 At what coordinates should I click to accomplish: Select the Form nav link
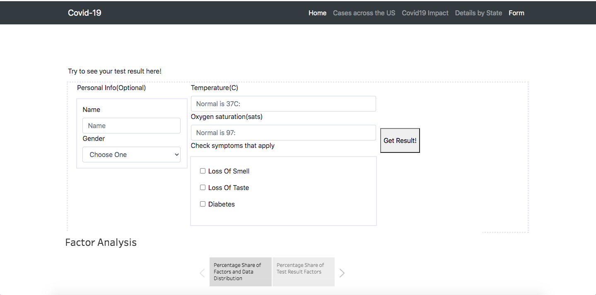pyautogui.click(x=516, y=13)
